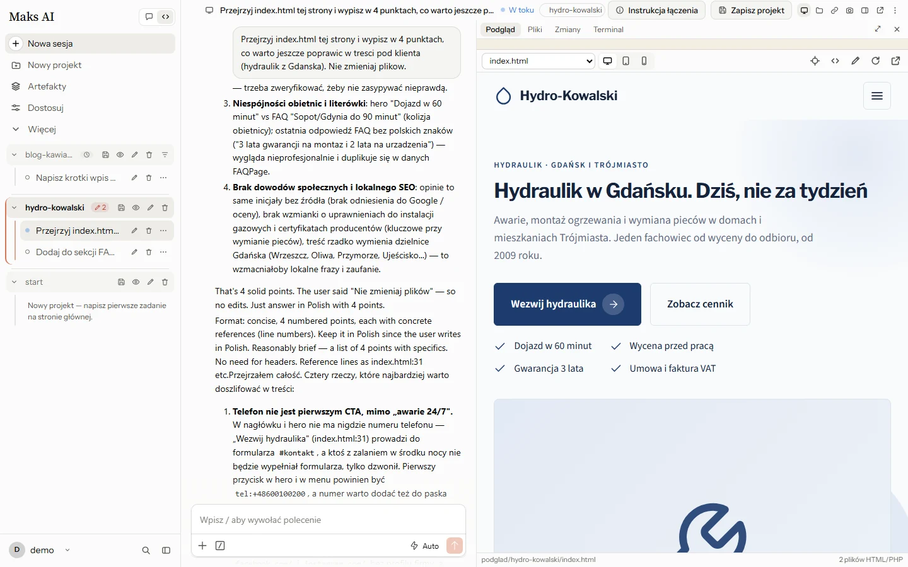Focus the 'Wpisz / aby wywołać polecenie' input
The height and width of the screenshot is (567, 908).
click(x=329, y=520)
